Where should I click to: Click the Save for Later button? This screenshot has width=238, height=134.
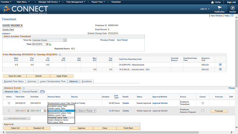click(x=15, y=76)
